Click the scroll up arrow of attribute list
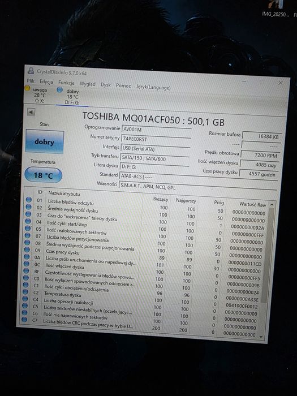This screenshot has height=396, width=297. point(272,205)
